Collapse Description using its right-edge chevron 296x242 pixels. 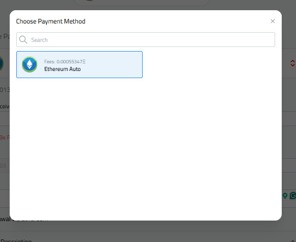click(293, 240)
